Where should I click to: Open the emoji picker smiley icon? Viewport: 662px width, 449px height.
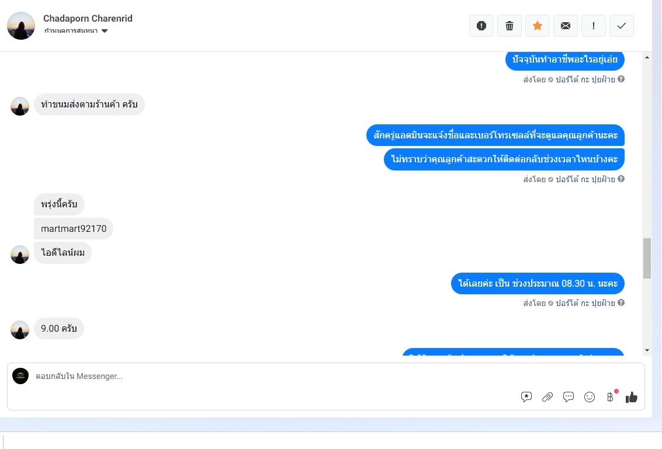(x=590, y=396)
